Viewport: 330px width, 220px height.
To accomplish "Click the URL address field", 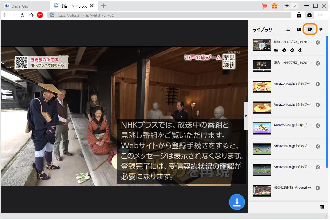I will click(169, 15).
